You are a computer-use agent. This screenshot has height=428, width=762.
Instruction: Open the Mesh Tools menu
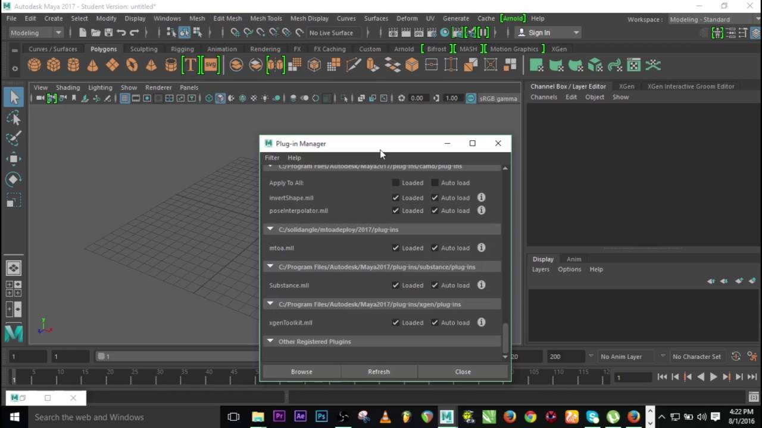point(266,18)
